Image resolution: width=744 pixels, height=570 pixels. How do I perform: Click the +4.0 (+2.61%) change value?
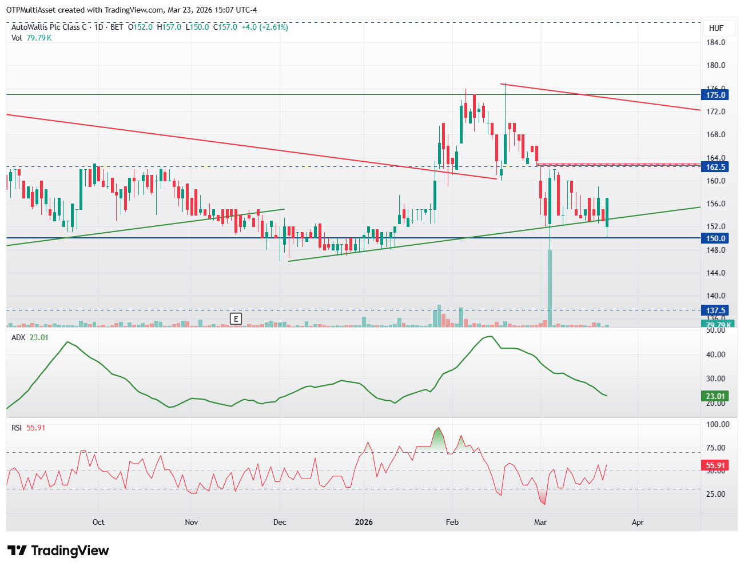[265, 27]
